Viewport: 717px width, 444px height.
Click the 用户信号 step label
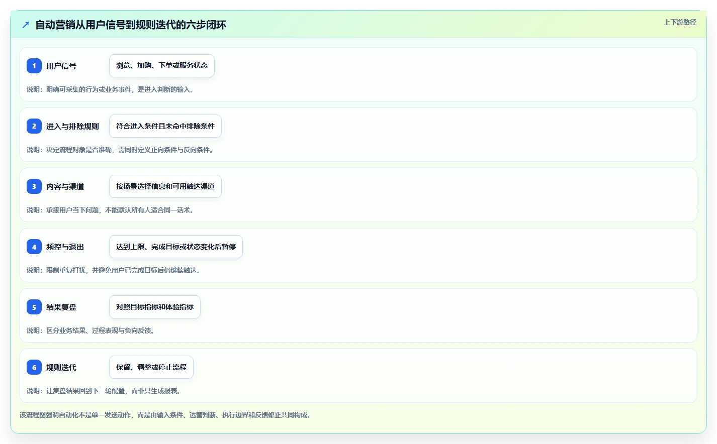(x=61, y=66)
